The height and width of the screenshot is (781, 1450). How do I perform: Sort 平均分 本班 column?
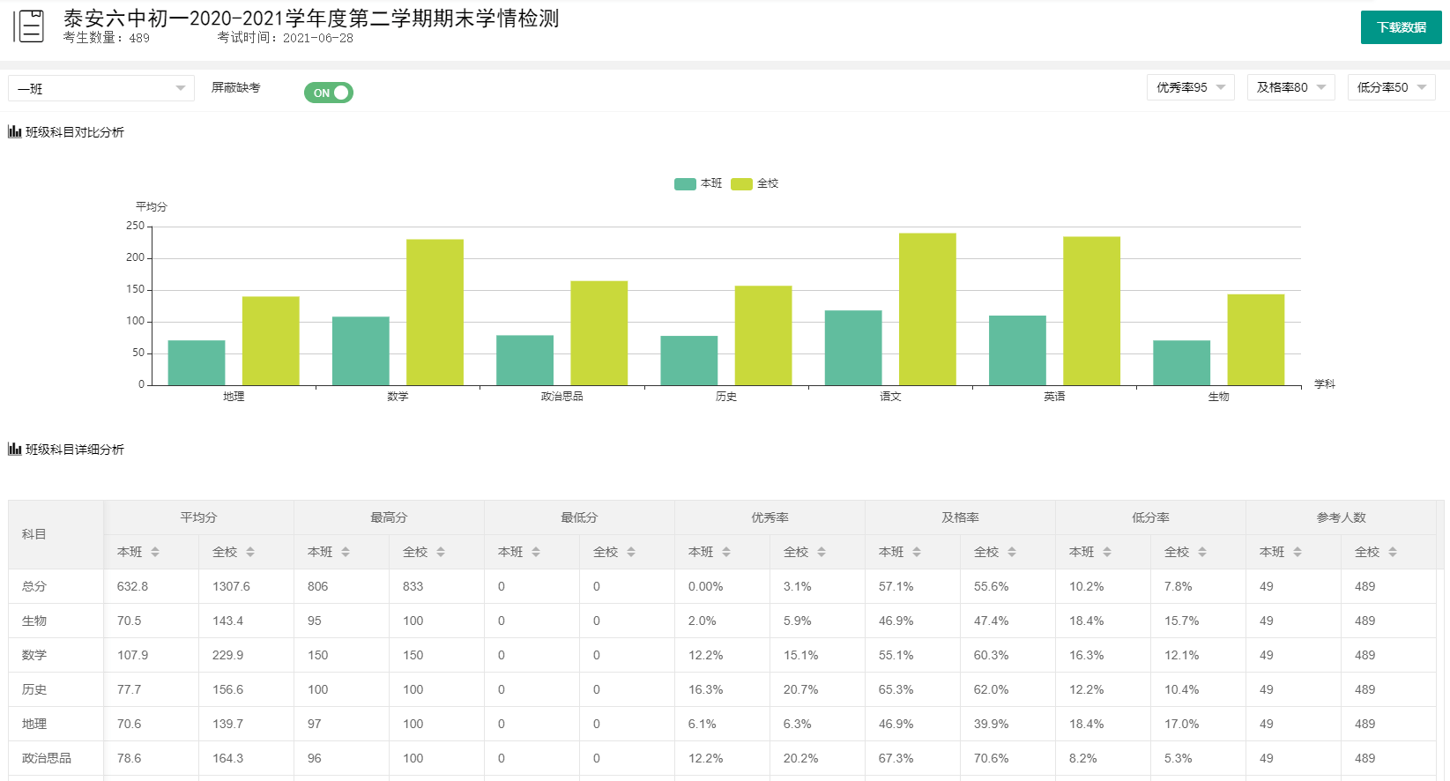pos(155,552)
